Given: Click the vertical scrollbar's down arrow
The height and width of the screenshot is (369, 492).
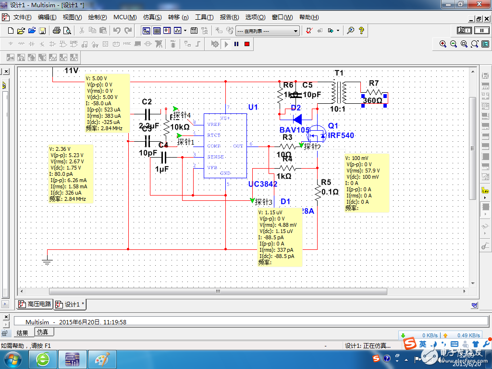Looking at the screenshot, I should tap(473, 283).
